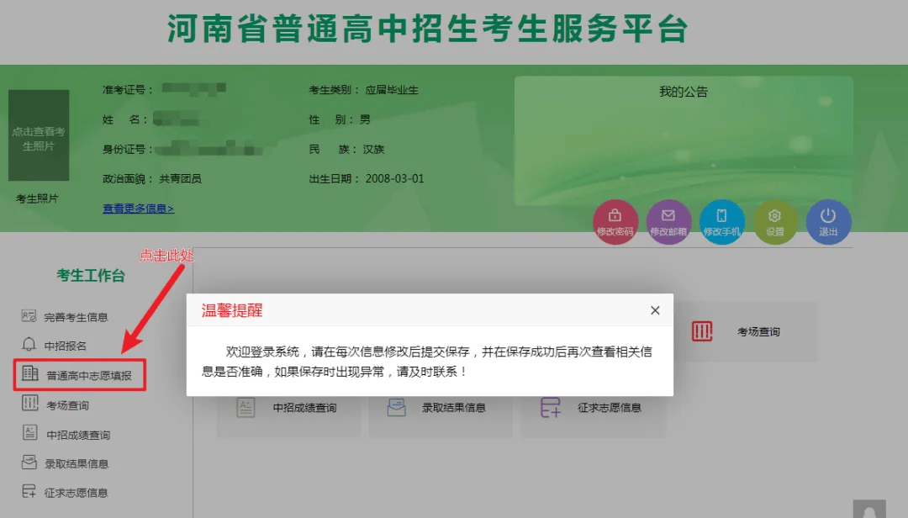
Task: Click 征求志愿信息 sidebar icon
Action: 29,491
